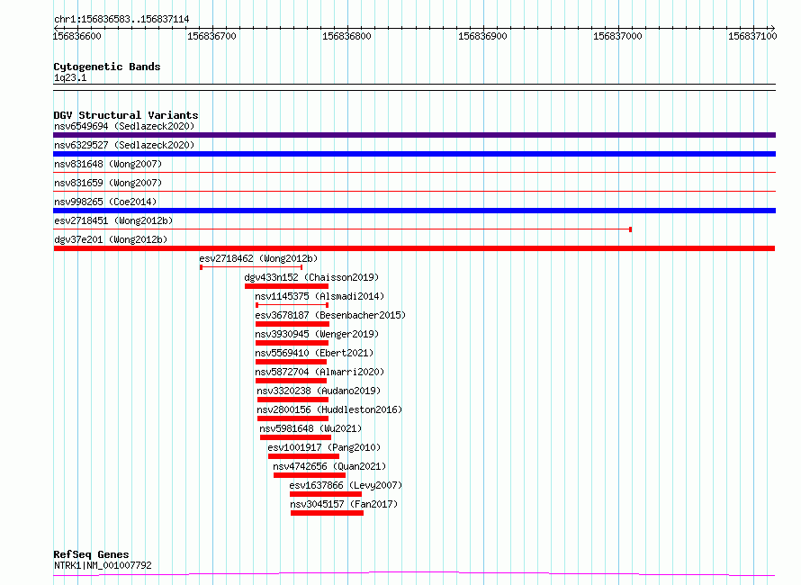The width and height of the screenshot is (801, 585).
Task: Click the esv3678187 (Besenbacher2015) variant bar
Action: [292, 324]
